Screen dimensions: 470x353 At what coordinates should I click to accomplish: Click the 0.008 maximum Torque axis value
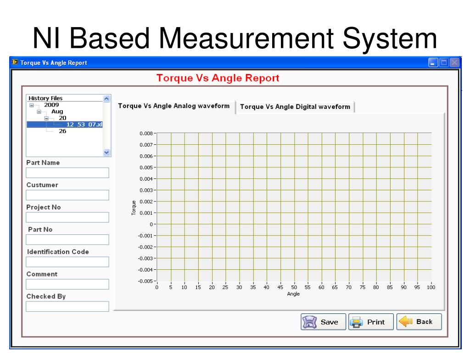click(146, 133)
